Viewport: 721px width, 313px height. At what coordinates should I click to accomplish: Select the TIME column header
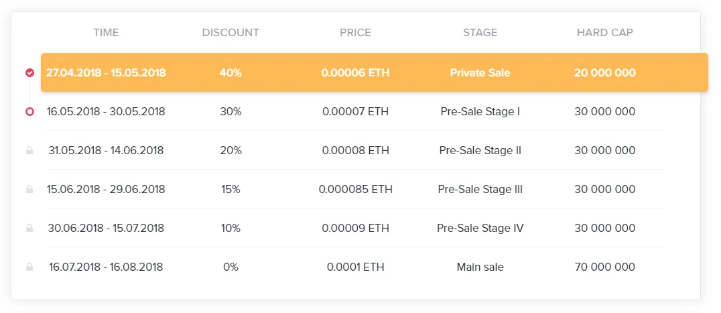coord(106,33)
